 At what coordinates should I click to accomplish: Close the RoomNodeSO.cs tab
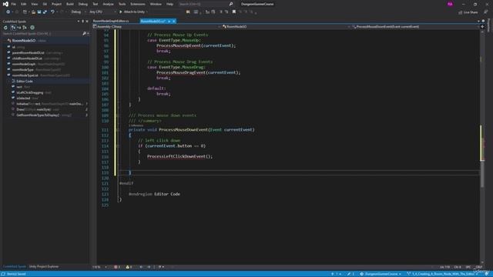coord(173,21)
